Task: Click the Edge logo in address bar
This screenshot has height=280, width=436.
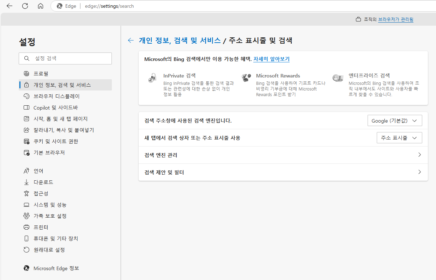Action: point(59,6)
